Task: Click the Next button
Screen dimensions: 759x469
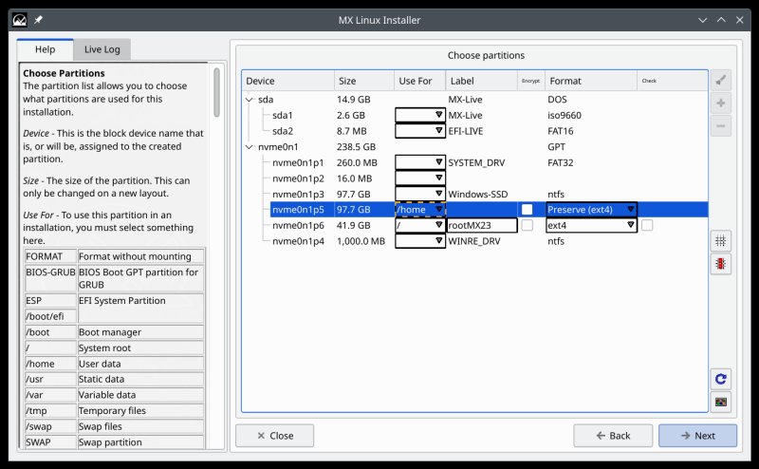Action: [x=697, y=436]
